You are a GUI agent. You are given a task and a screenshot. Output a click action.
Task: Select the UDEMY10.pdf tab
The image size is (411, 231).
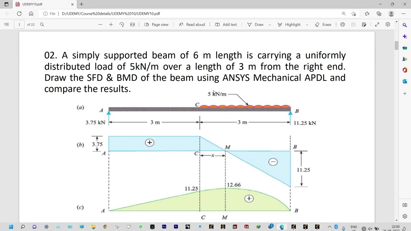coord(44,4)
